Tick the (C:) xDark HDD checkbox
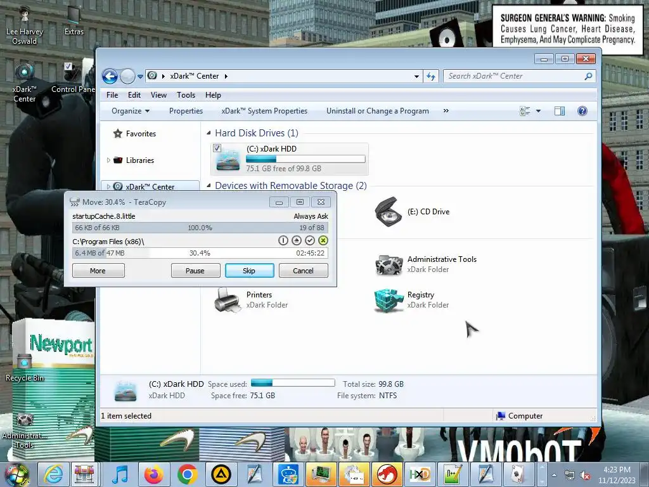649x487 pixels. [x=217, y=148]
